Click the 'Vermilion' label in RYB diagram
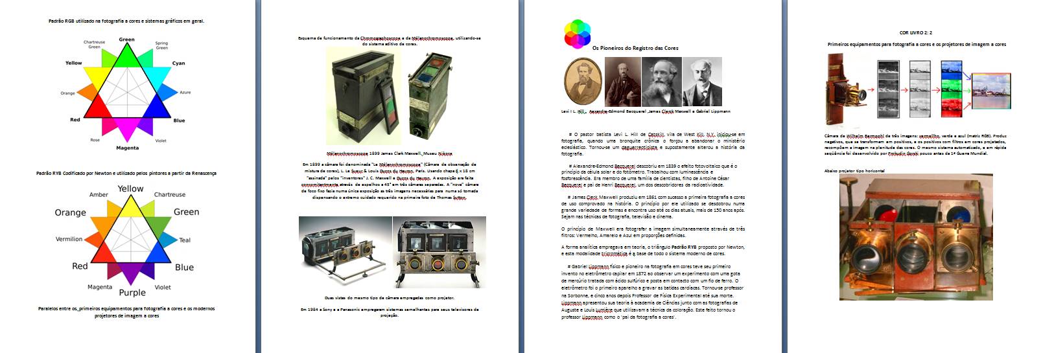1041x353 pixels. click(69, 239)
